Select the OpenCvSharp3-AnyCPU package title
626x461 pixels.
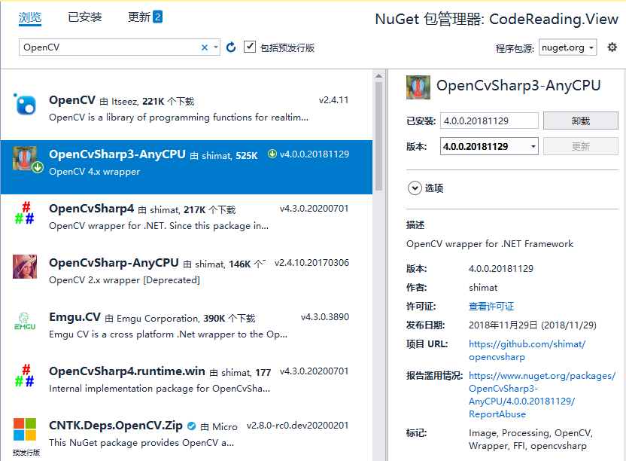pyautogui.click(x=117, y=154)
